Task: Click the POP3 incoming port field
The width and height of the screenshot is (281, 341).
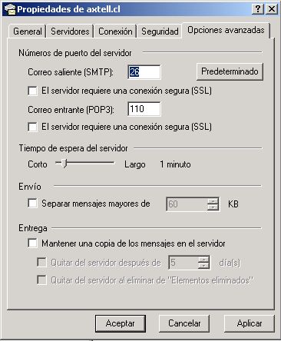Action: (144, 109)
